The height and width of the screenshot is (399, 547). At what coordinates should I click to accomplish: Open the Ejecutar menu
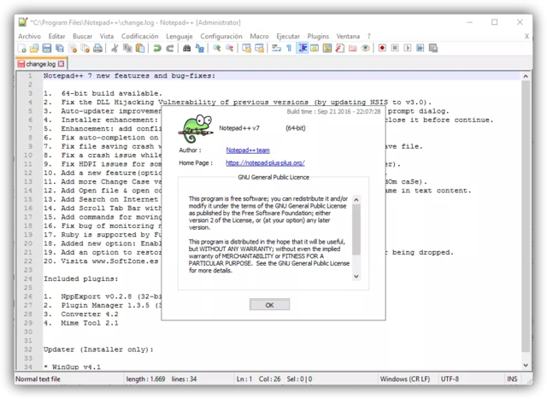288,36
